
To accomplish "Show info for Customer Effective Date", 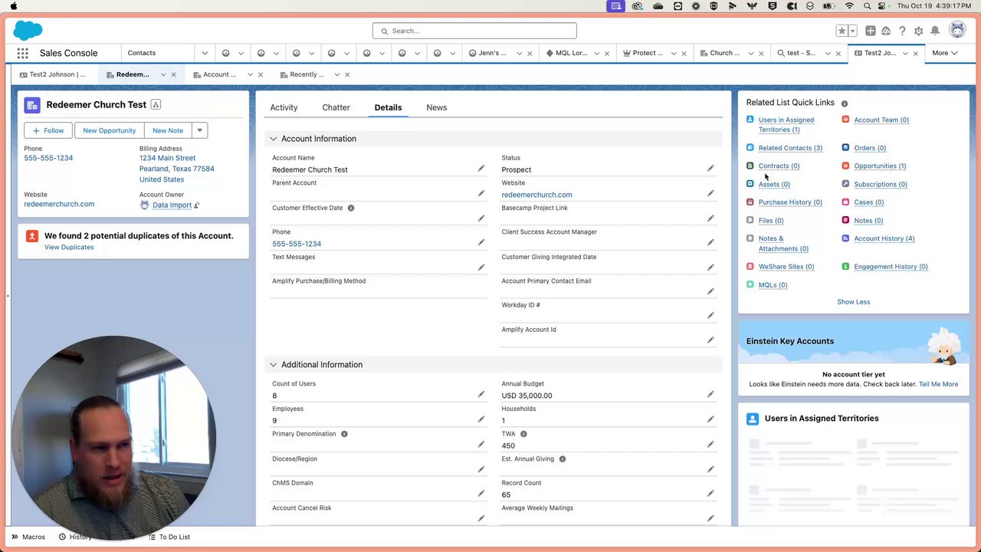I will (351, 208).
